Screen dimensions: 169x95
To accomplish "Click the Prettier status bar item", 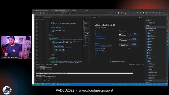I will pyautogui.click(x=159, y=85).
